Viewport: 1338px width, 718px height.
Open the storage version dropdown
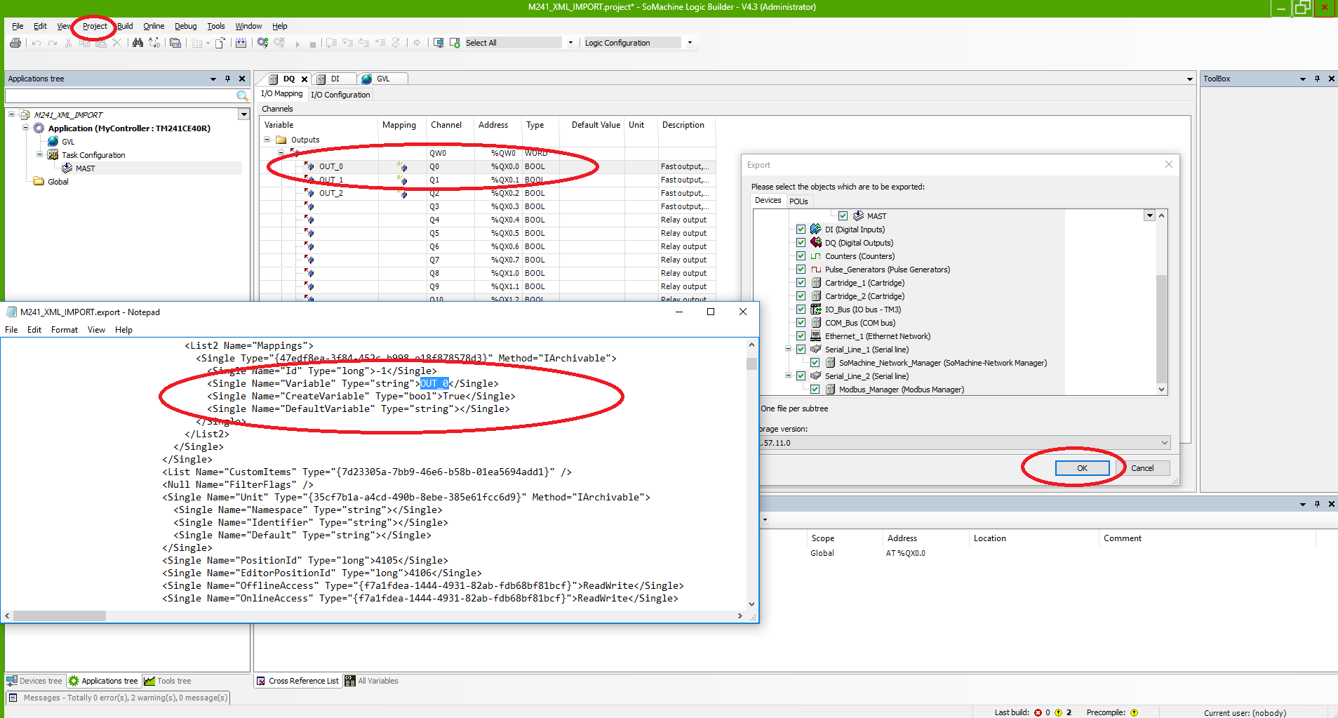[x=1164, y=443]
